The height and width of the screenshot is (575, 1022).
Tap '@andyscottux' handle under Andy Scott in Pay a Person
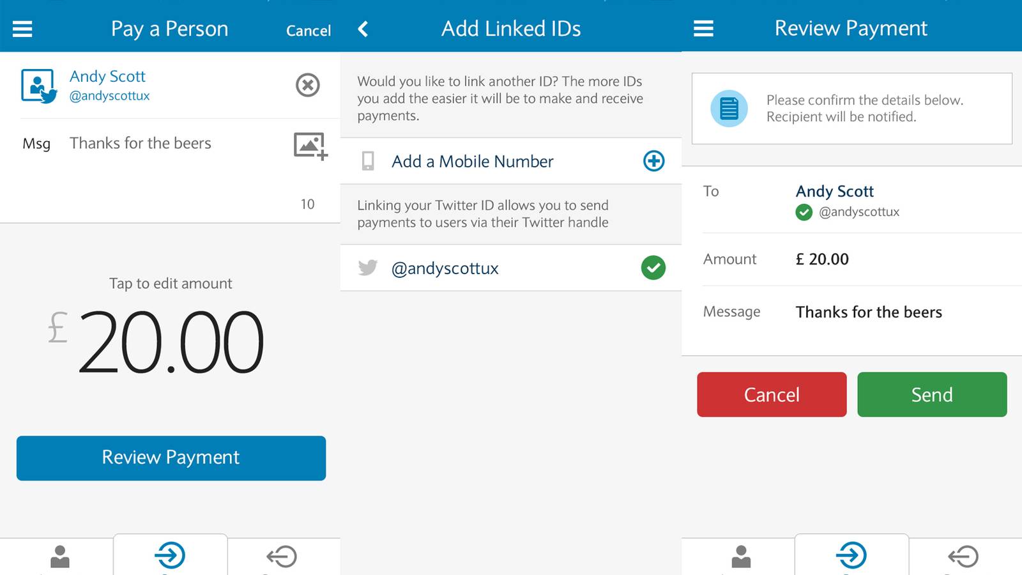click(x=109, y=96)
